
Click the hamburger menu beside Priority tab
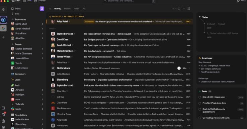(x=50, y=9)
